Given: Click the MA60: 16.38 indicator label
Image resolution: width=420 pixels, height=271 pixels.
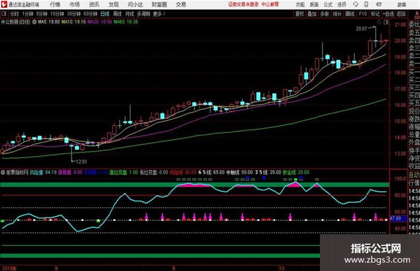Looking at the screenshot, I should click(126, 22).
